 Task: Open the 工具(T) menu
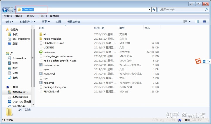point(43,16)
